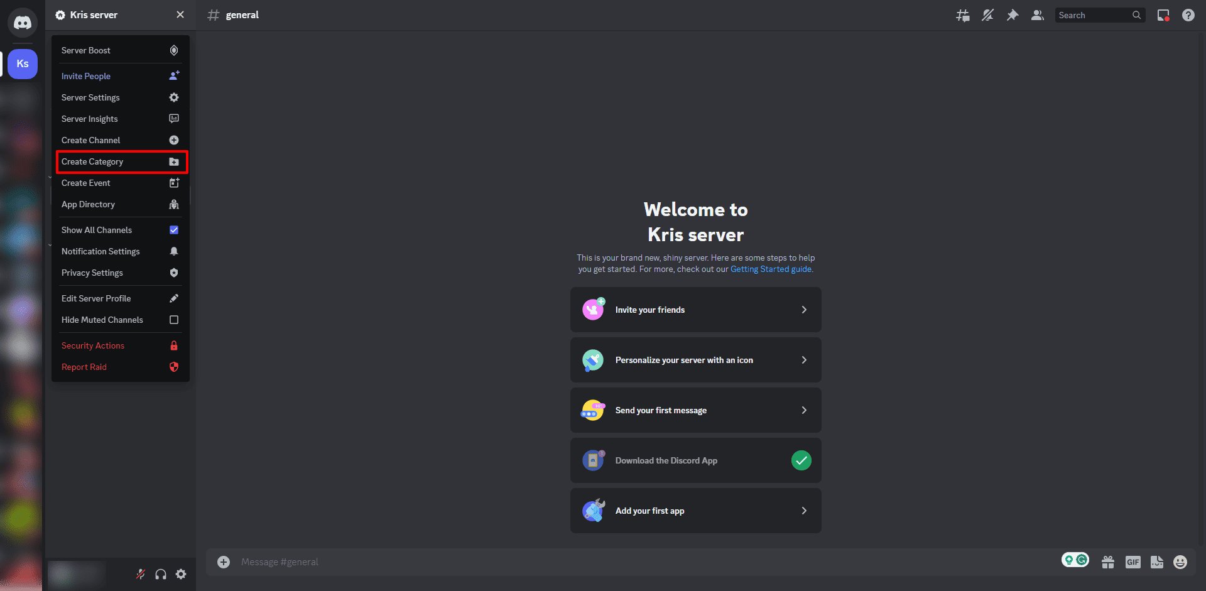Click the Invite your friends card
1206x591 pixels.
coord(696,310)
